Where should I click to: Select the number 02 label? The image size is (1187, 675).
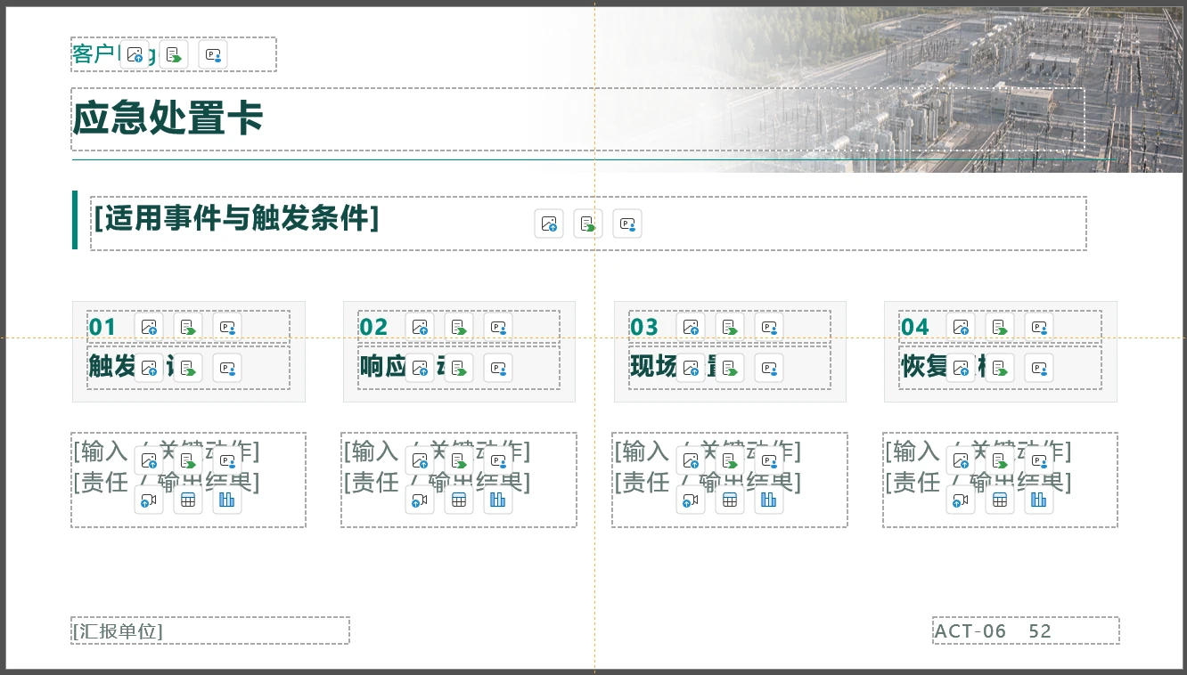point(373,327)
